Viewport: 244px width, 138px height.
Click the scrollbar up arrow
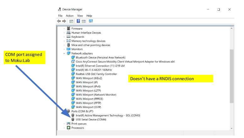click(231, 29)
